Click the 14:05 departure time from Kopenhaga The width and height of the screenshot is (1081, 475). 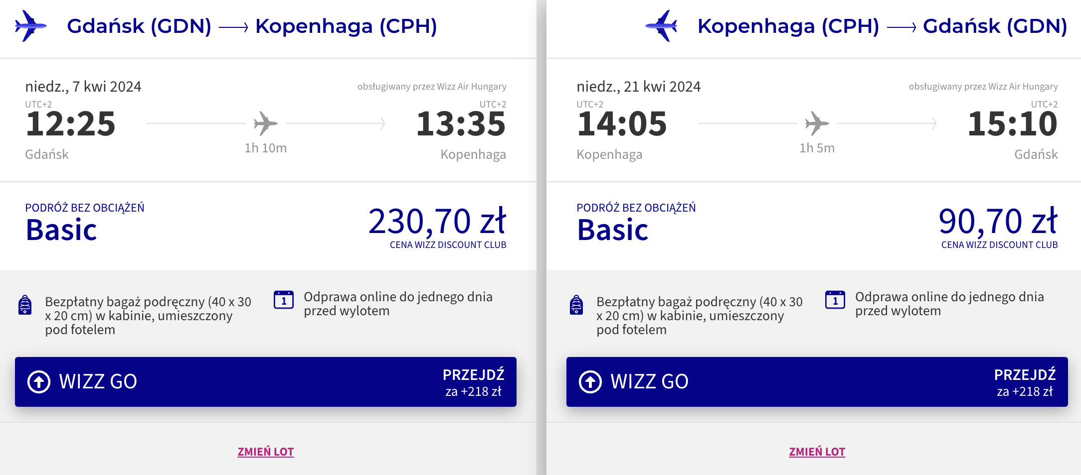coord(622,123)
